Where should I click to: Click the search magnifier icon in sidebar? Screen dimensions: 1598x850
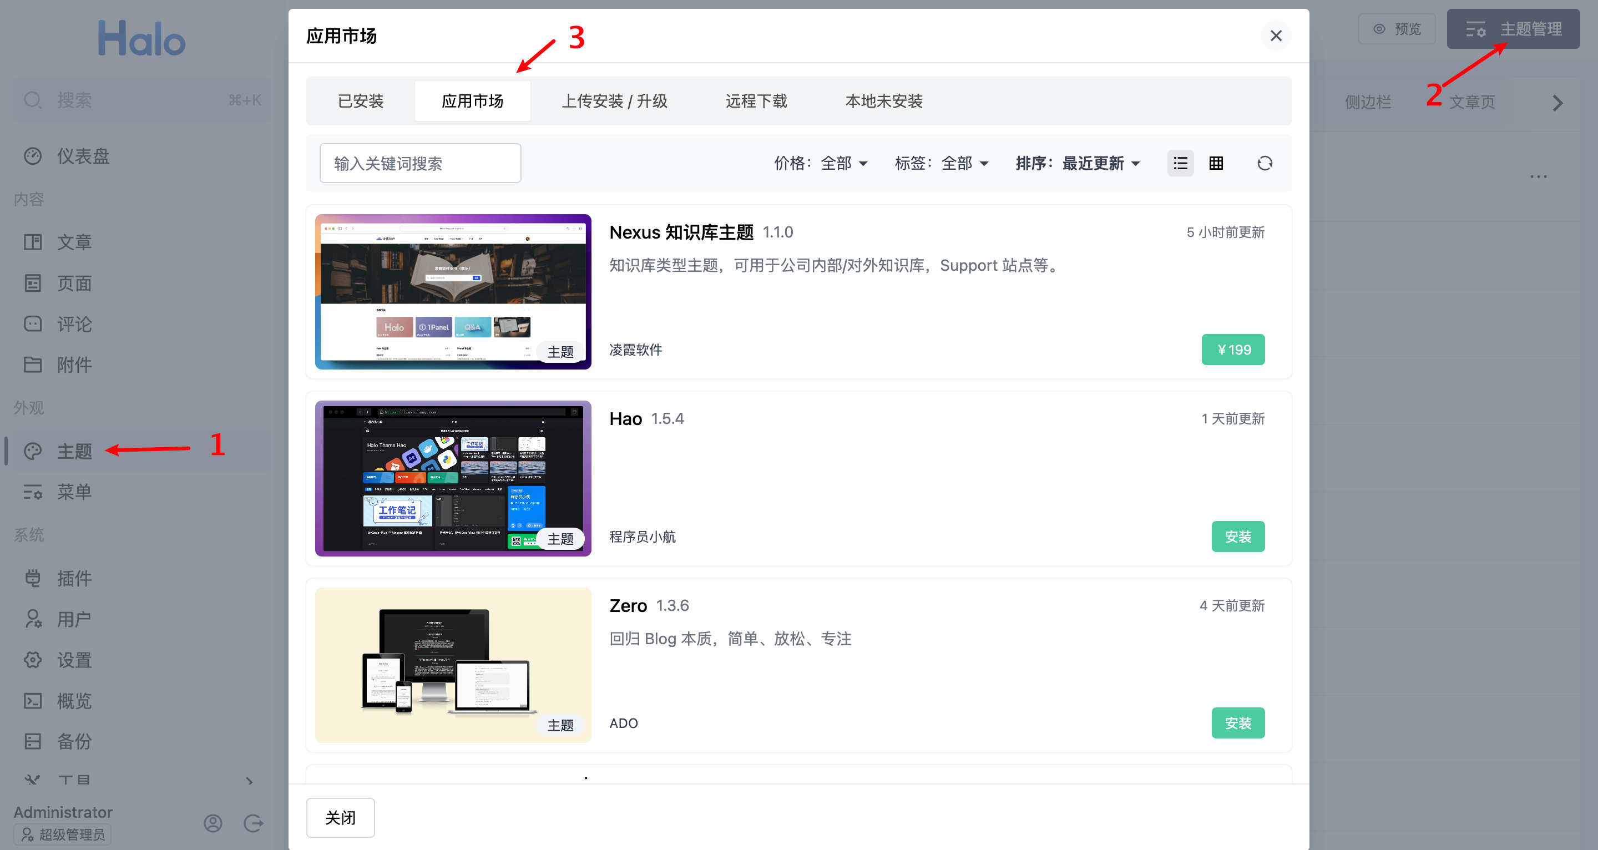click(x=33, y=100)
